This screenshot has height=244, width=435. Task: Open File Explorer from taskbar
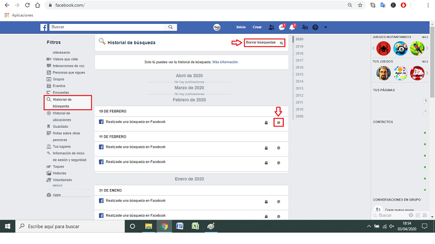(148, 226)
